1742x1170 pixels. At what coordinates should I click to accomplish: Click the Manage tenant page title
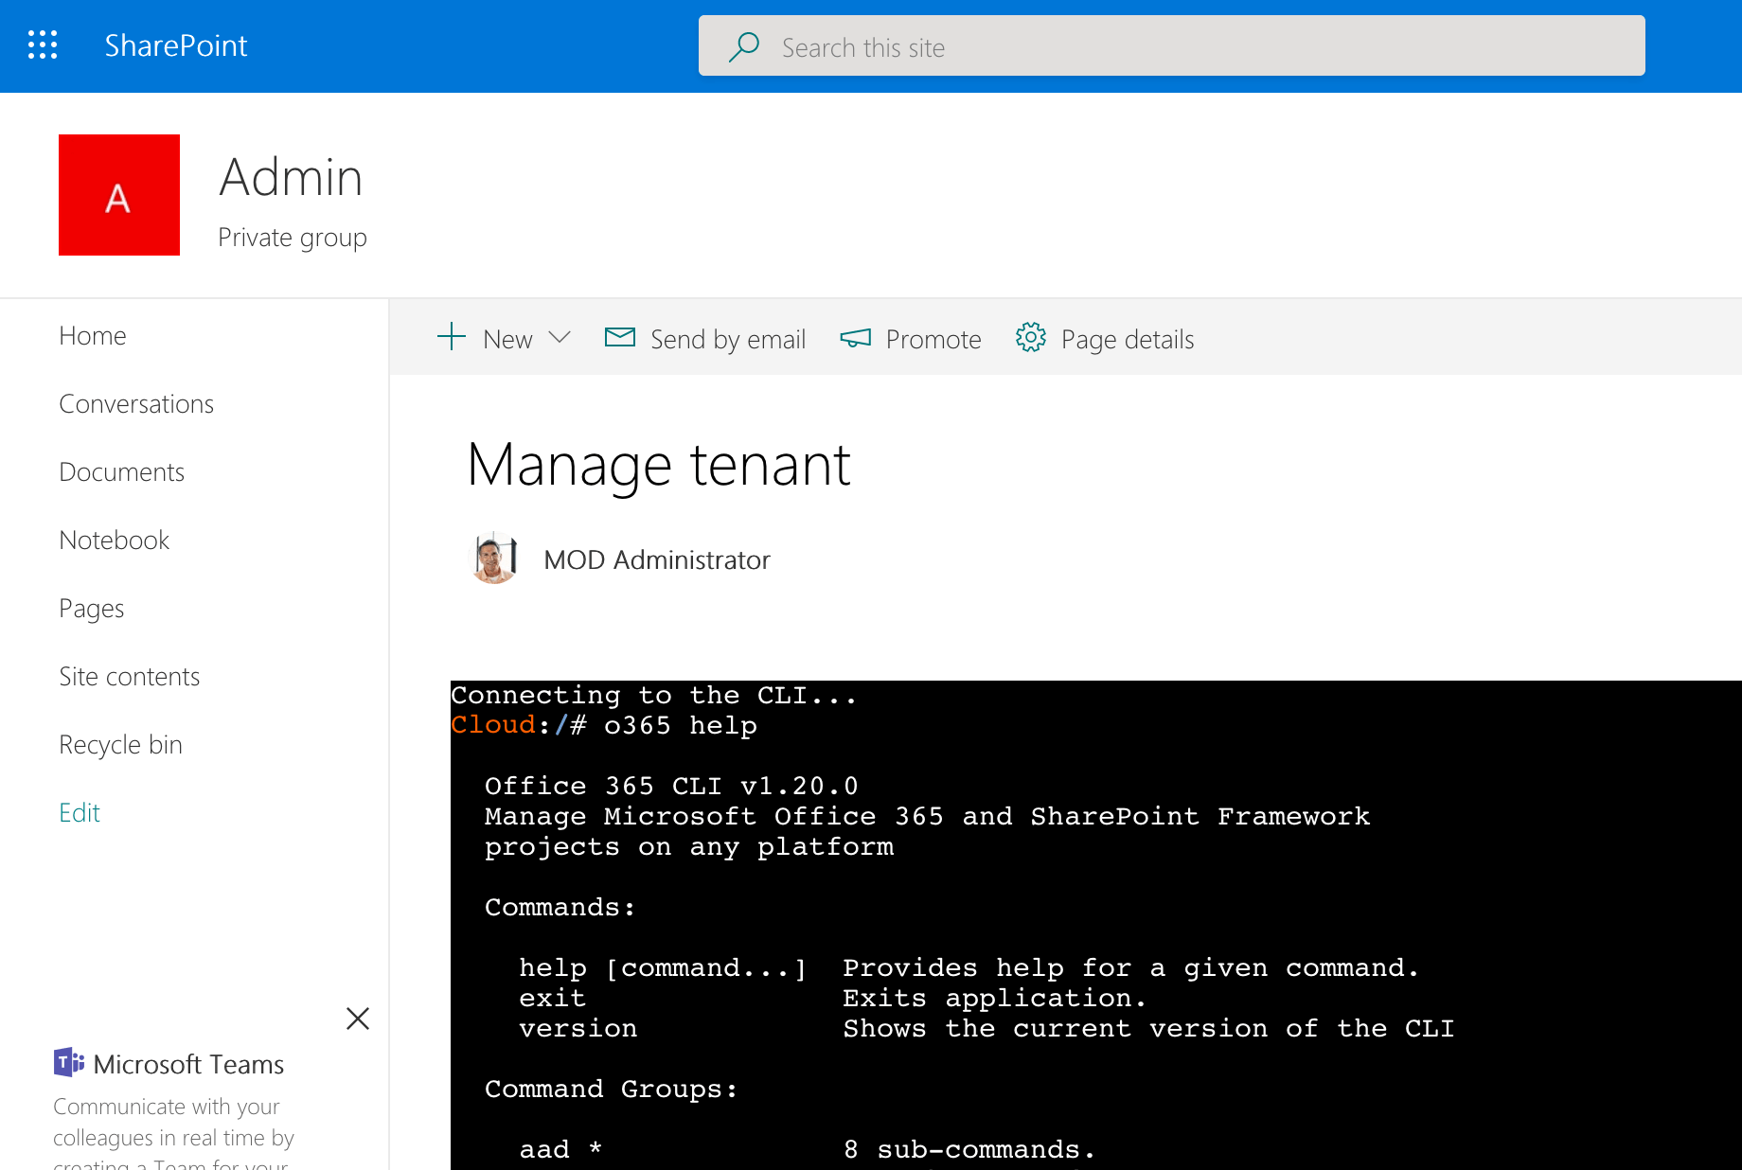click(x=659, y=466)
